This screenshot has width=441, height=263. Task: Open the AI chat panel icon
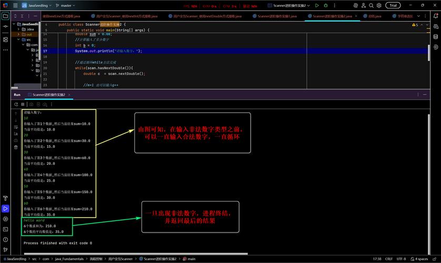[436, 26]
